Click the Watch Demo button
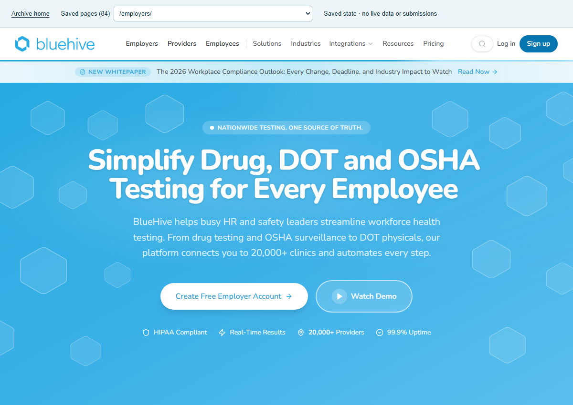This screenshot has height=405, width=573. pos(364,296)
